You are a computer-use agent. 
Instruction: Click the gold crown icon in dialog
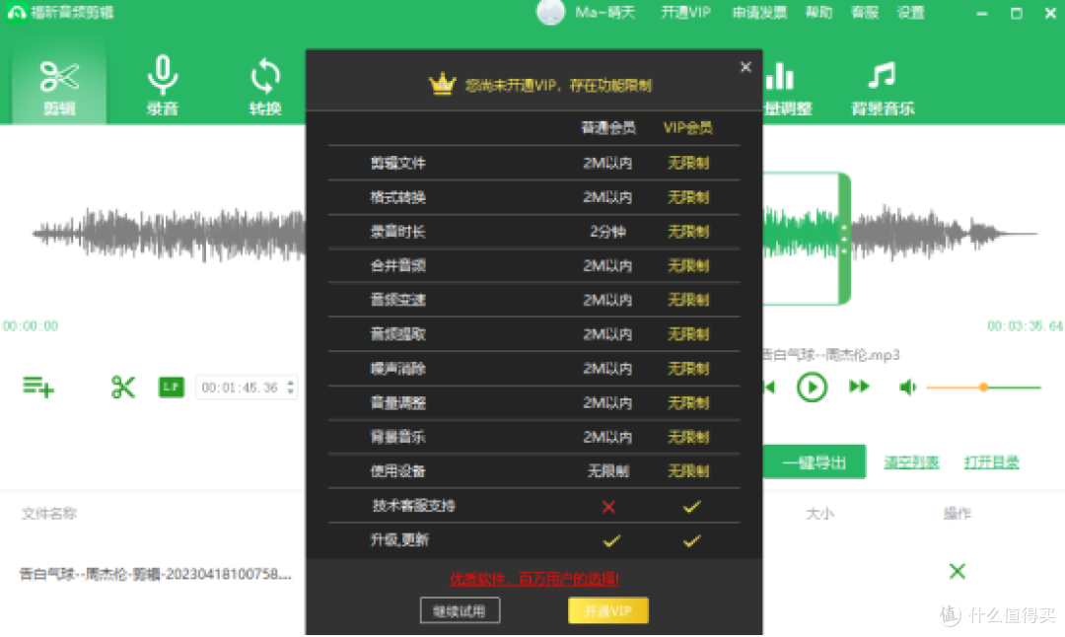442,84
